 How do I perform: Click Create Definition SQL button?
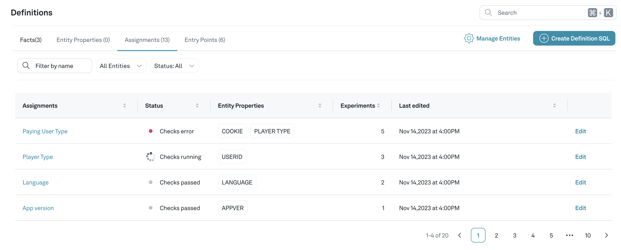click(574, 38)
